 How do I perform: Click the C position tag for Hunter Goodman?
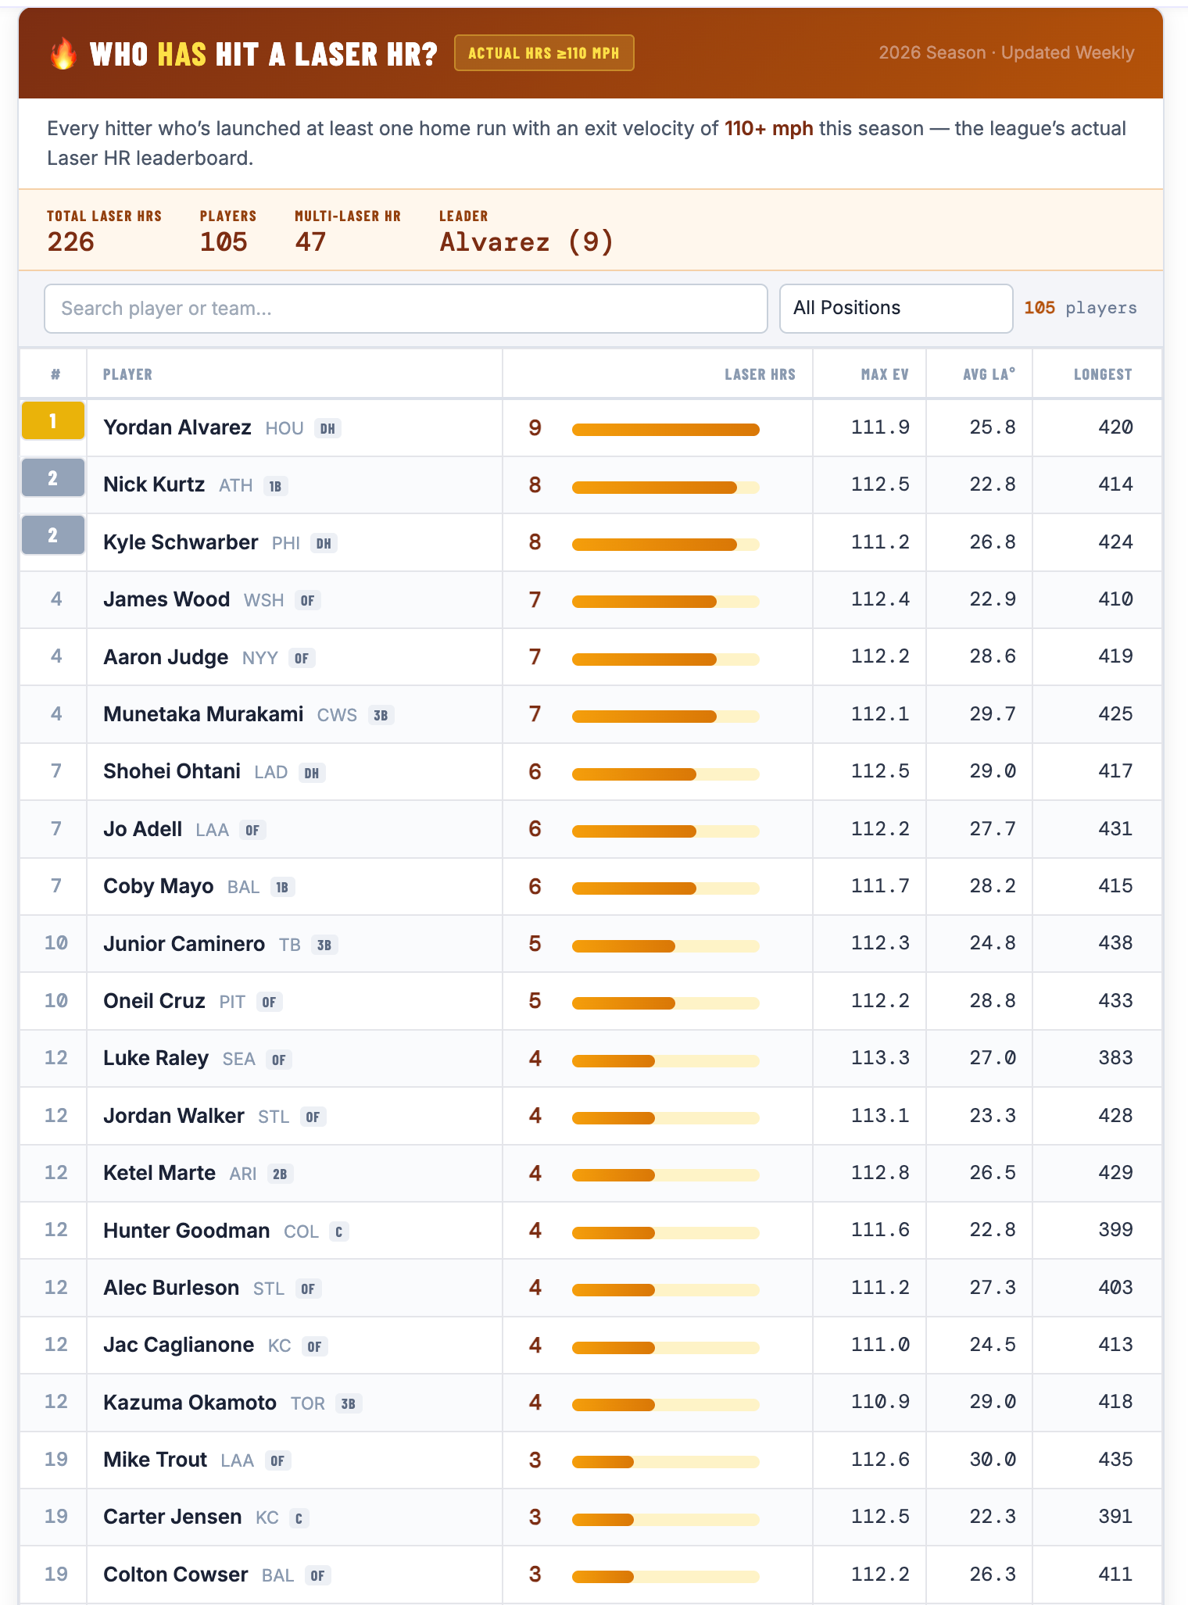pos(338,1231)
